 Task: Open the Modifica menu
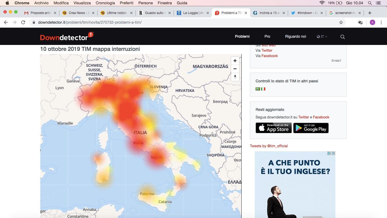(61, 3)
